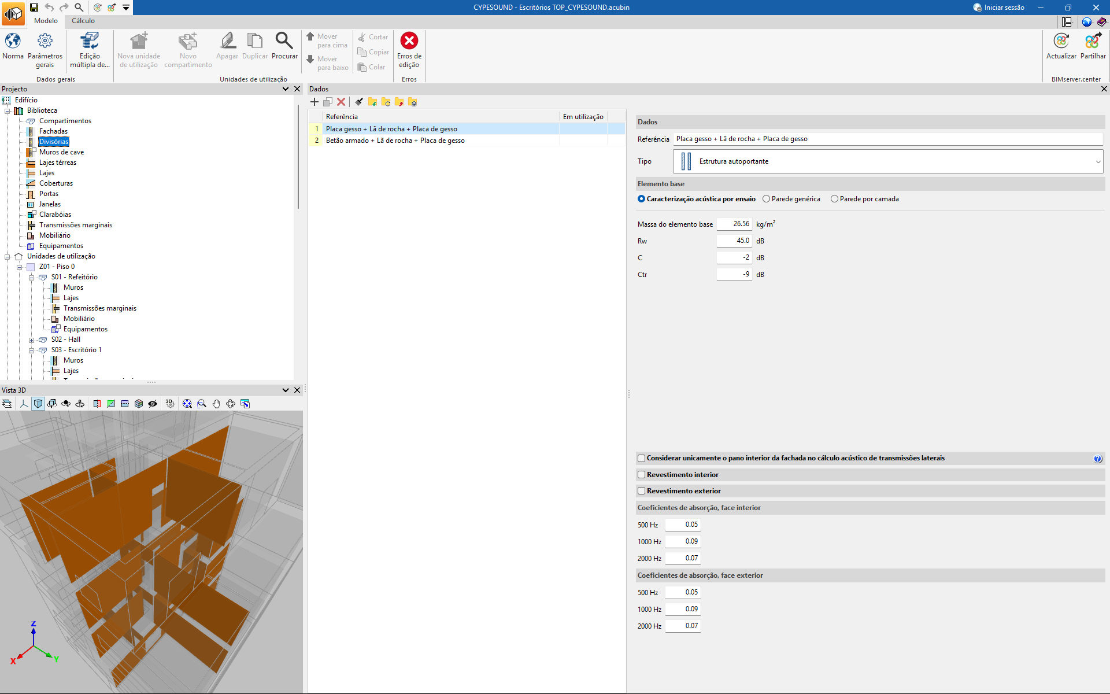Collapse the Biblioteca tree node
Viewport: 1110px width, 694px height.
pos(8,110)
